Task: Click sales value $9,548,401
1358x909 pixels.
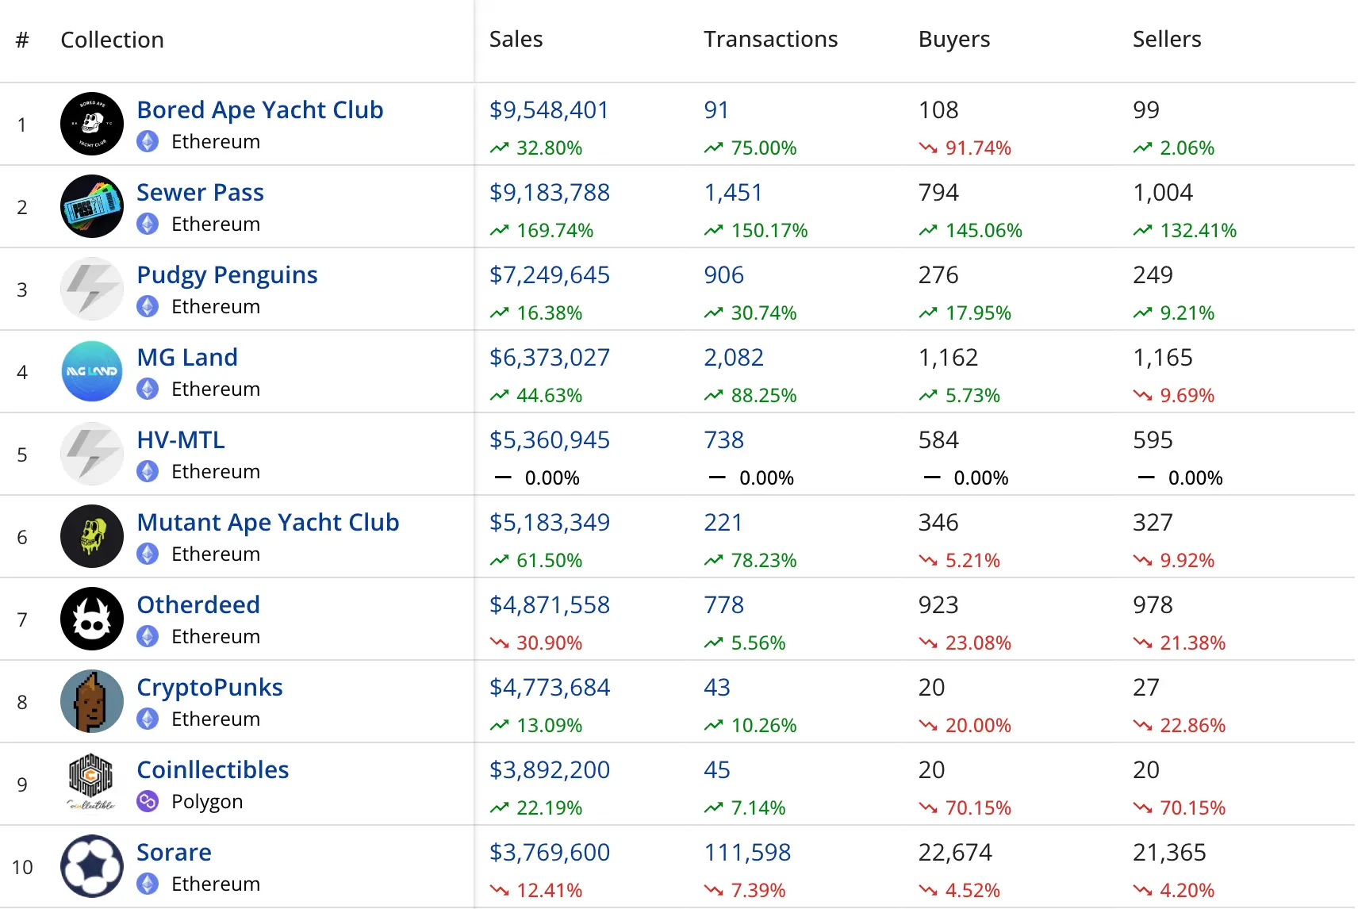Action: coord(549,109)
